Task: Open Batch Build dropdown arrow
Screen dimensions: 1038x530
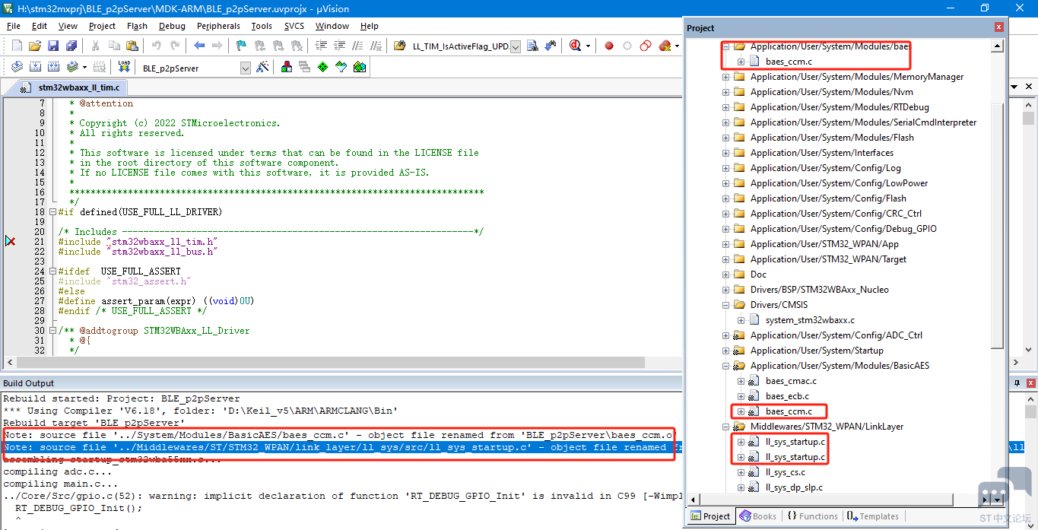Action: point(84,67)
